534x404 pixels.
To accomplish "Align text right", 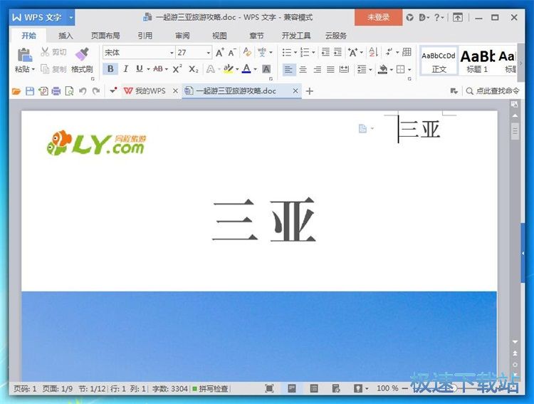I will pos(317,70).
